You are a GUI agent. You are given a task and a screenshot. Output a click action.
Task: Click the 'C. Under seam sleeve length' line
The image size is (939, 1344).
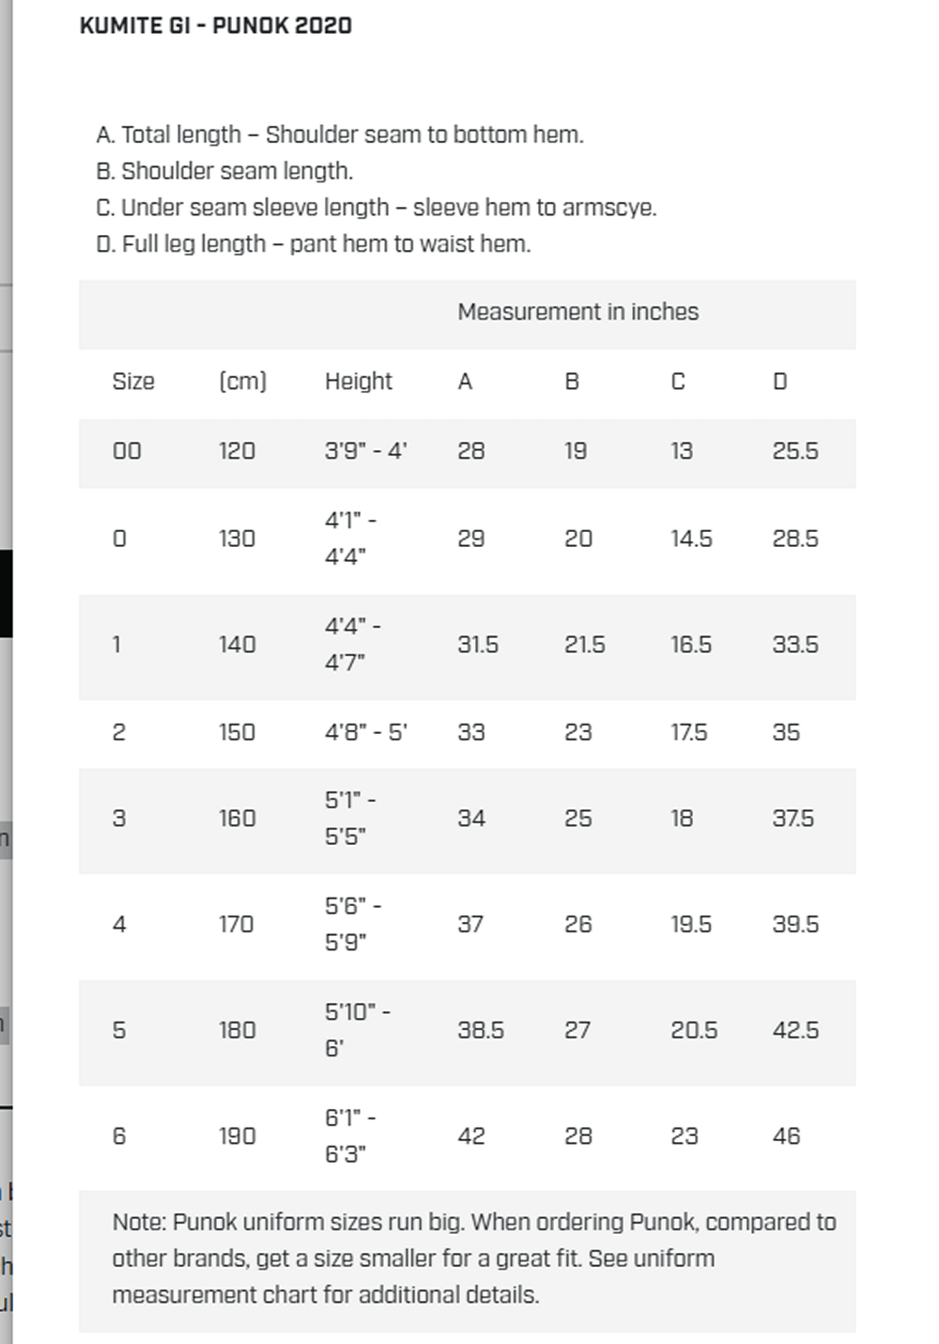point(376,207)
